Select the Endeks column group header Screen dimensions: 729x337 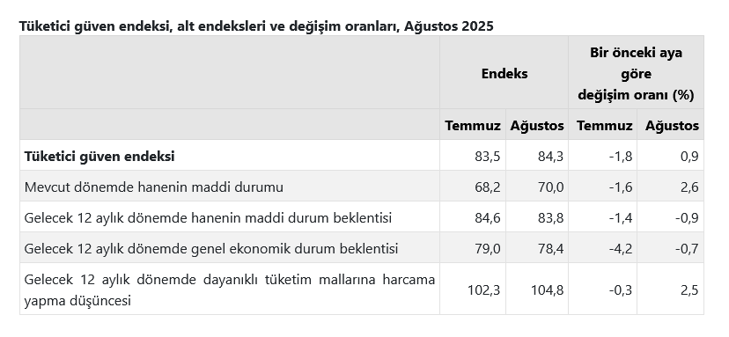(x=504, y=73)
